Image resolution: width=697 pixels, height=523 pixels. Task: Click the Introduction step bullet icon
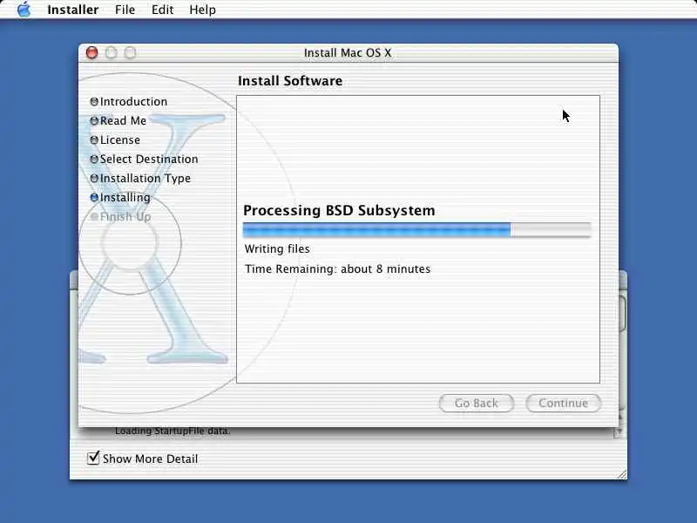click(94, 102)
